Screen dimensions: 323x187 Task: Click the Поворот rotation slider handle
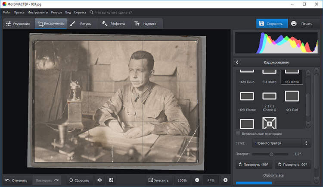point(271,154)
